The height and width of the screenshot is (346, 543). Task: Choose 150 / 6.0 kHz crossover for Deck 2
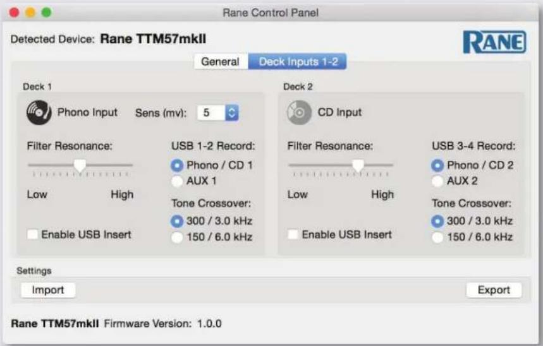pyautogui.click(x=437, y=237)
